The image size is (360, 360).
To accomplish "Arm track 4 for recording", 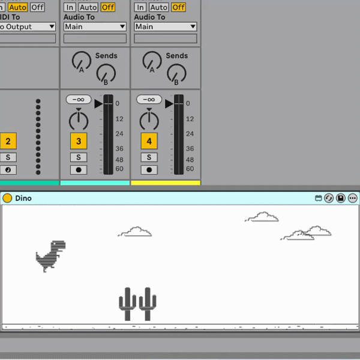I will [x=149, y=170].
